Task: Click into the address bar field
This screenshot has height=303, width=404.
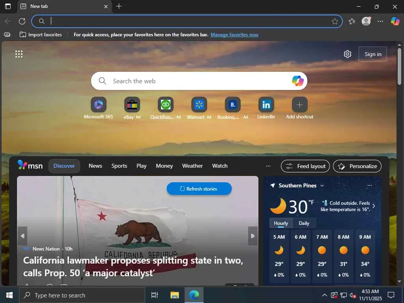Action: [187, 21]
